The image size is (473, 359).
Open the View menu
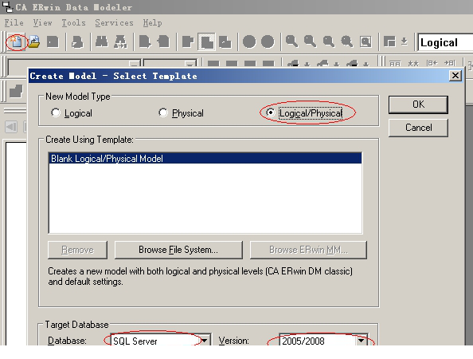[42, 22]
